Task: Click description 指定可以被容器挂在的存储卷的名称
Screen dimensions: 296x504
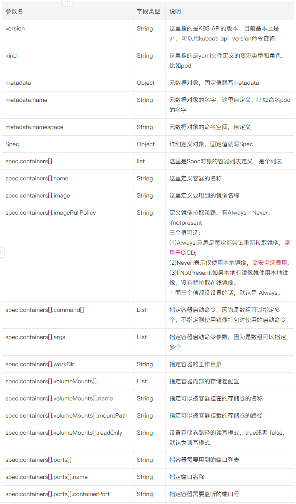Action: [216, 398]
